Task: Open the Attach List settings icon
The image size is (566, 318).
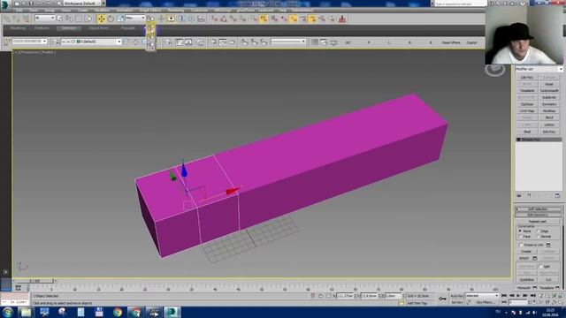Action: 534,258
